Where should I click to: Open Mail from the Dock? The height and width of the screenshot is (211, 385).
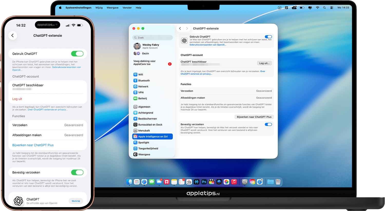pyautogui.click(x=159, y=182)
